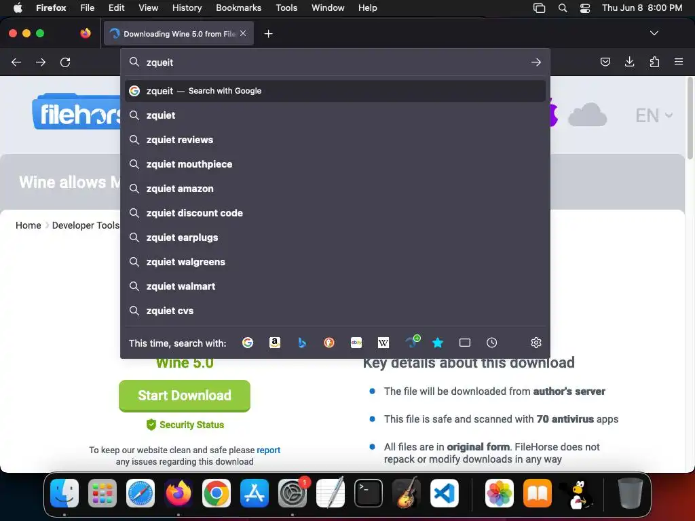Choose 'zquiet mouthpiece' suggestion

(x=335, y=164)
